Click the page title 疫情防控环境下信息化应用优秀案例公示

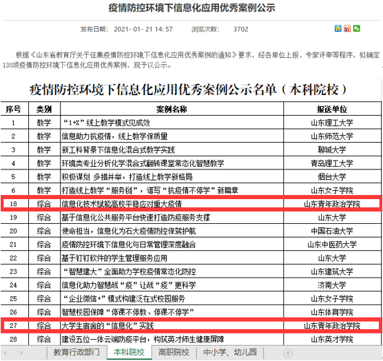[x=191, y=8]
